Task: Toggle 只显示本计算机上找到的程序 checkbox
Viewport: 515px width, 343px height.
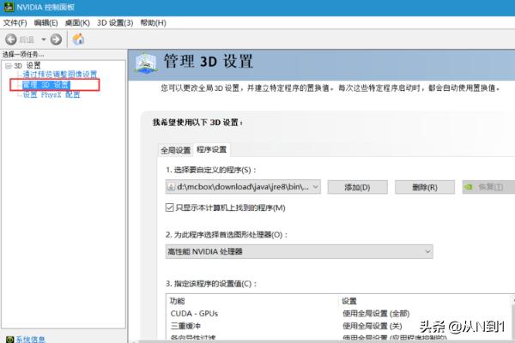Action: pyautogui.click(x=169, y=208)
